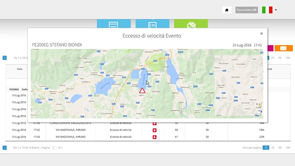The width and height of the screenshot is (295, 166).
Task: Close the Eccesso di velocità Evento dialog
Action: point(261,34)
